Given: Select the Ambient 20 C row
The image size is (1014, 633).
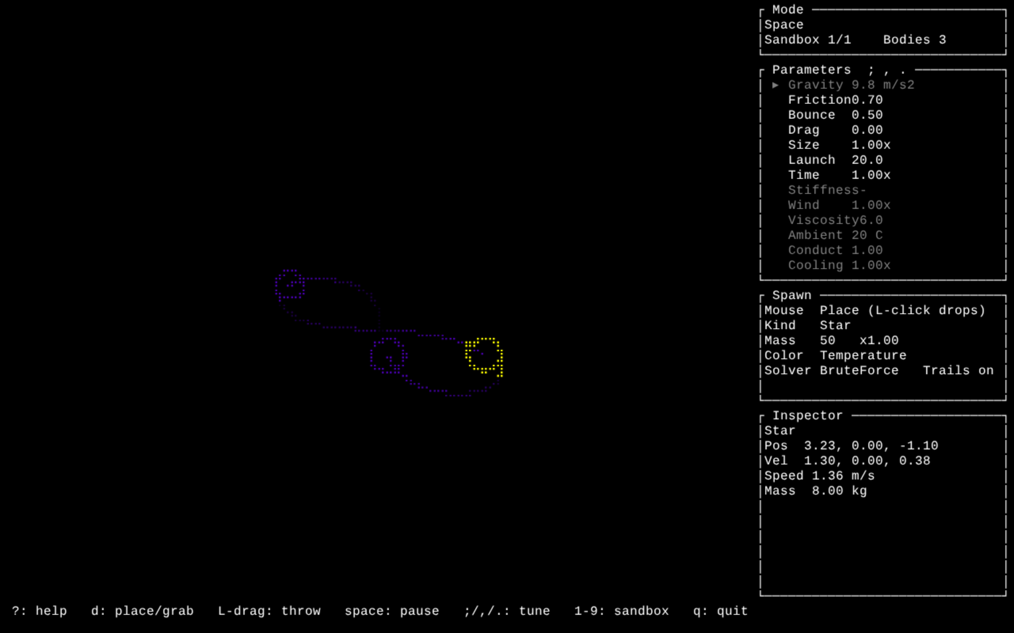Looking at the screenshot, I should click(835, 236).
